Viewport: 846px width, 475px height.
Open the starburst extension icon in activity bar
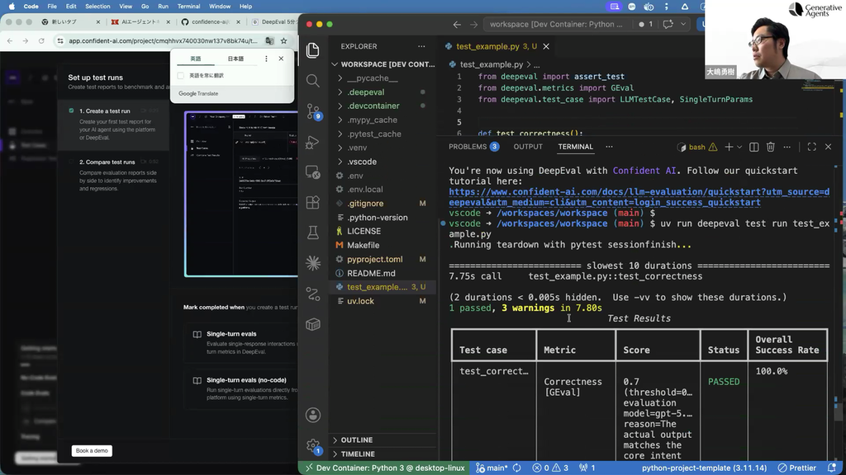point(313,263)
